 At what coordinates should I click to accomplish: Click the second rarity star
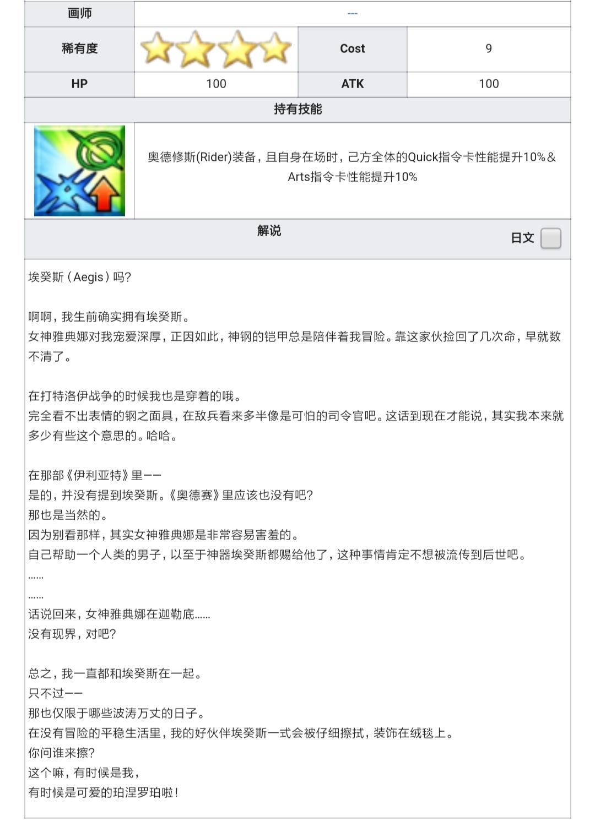tap(196, 49)
